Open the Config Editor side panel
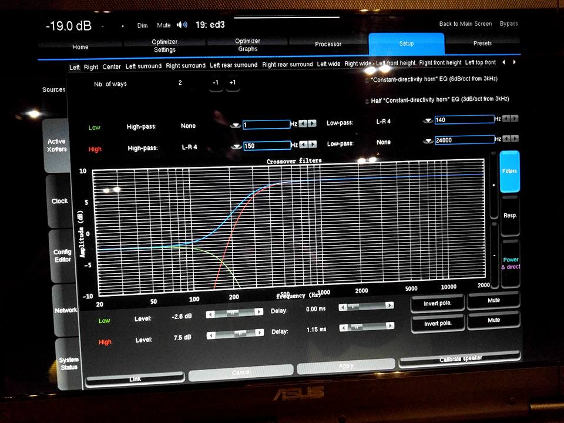564x423 pixels. (x=62, y=256)
